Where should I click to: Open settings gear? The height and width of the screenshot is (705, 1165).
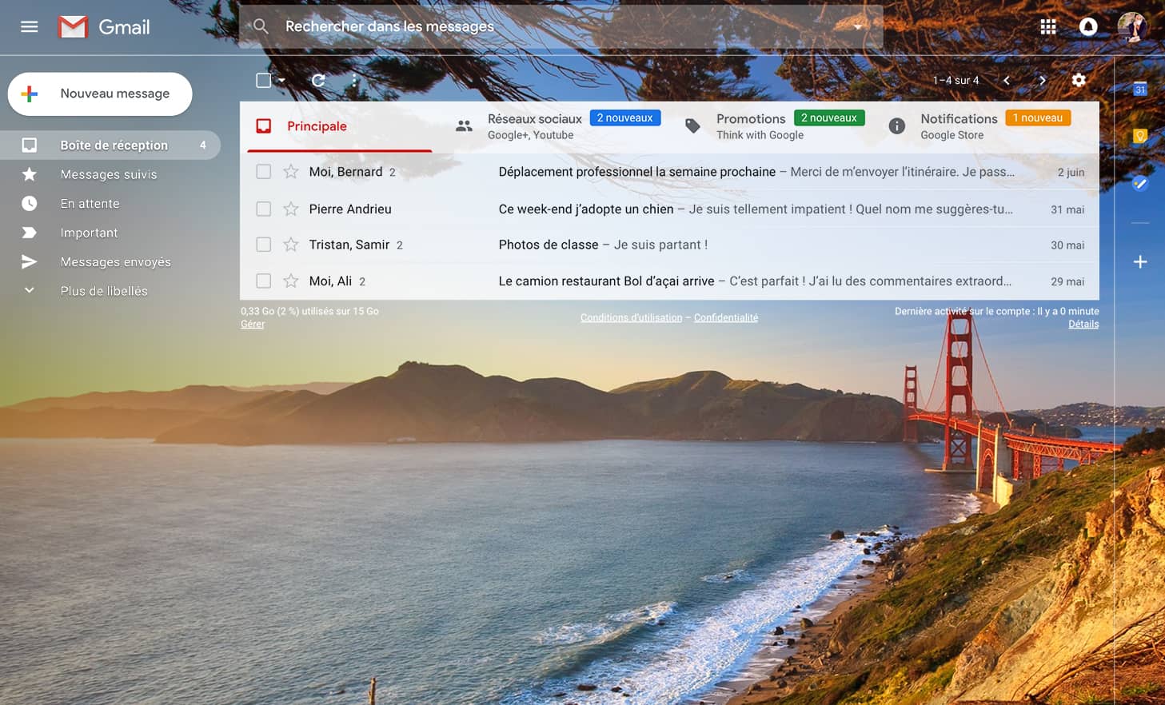click(x=1079, y=80)
